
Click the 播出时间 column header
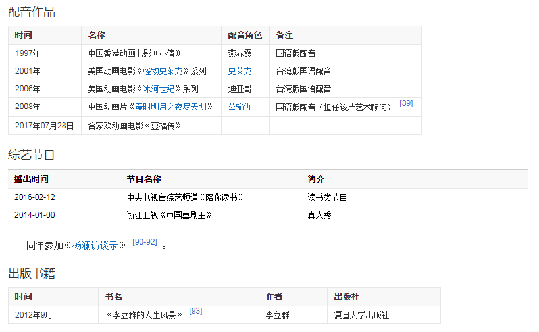pyautogui.click(x=32, y=179)
